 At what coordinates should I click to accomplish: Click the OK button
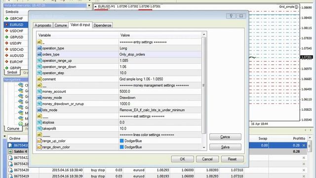(x=182, y=159)
